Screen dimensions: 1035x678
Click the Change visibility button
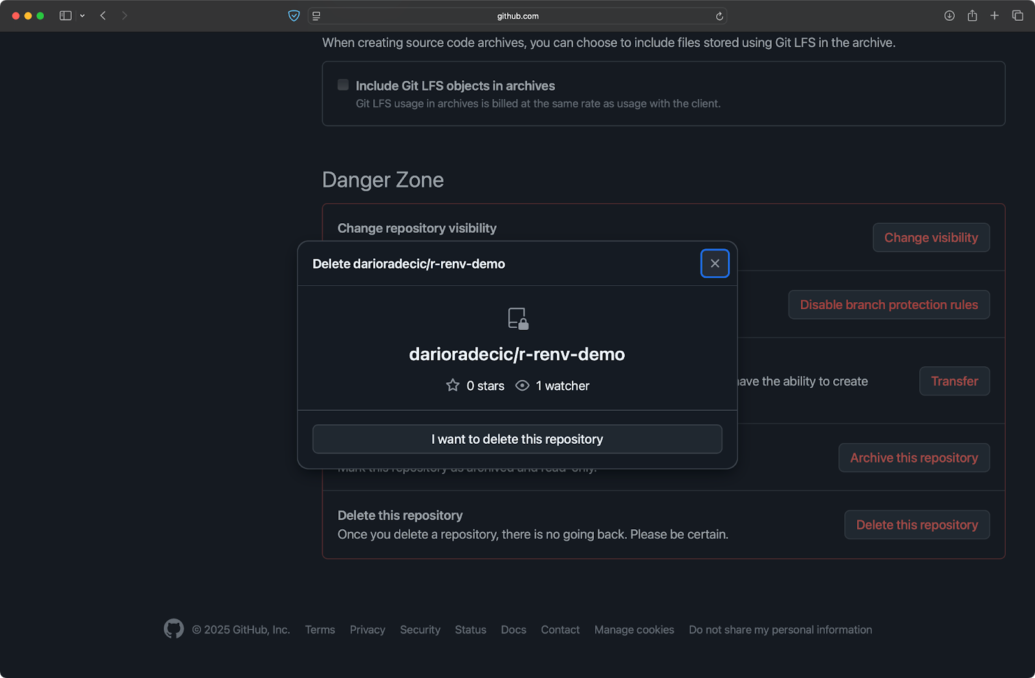coord(931,237)
